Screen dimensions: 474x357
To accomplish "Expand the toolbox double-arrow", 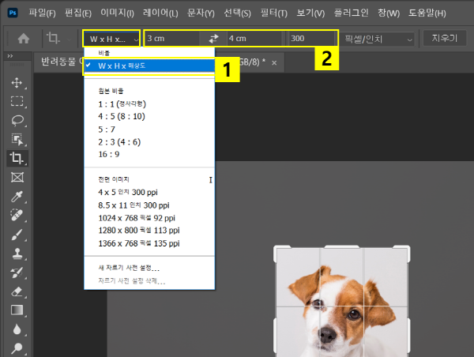I will (x=10, y=56).
